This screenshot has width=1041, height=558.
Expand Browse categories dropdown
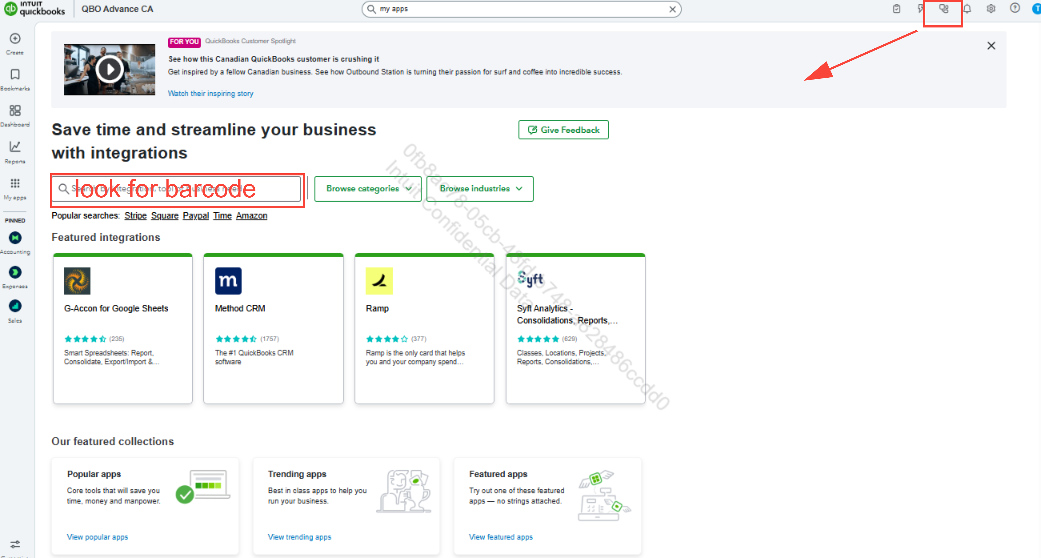(368, 189)
